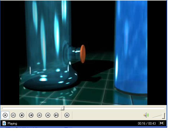This screenshot has height=139, width=174.
Task: Click the media file icon in status bar
Action: point(4,123)
